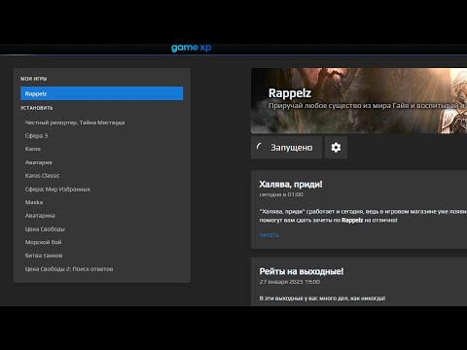Click the УСТАНОВИТЬ section header
Image resolution: width=467 pixels, height=350 pixels.
point(37,108)
